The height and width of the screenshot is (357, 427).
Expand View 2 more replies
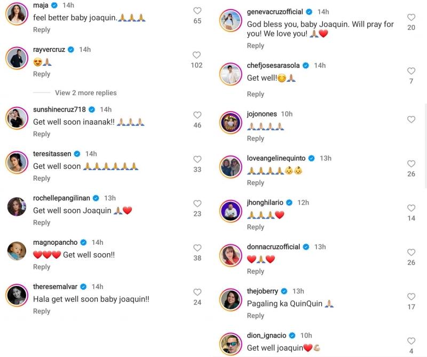(x=85, y=92)
